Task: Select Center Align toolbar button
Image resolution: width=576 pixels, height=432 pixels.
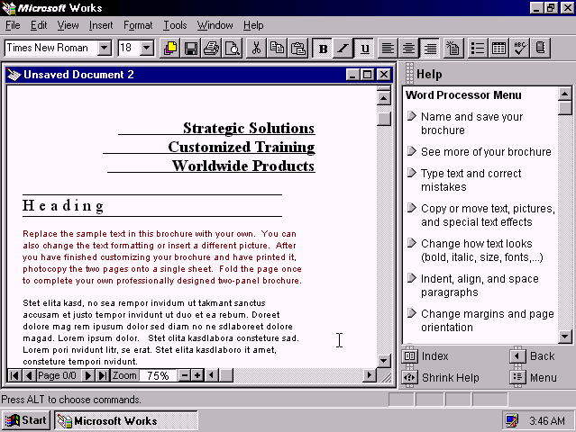Action: 408,48
